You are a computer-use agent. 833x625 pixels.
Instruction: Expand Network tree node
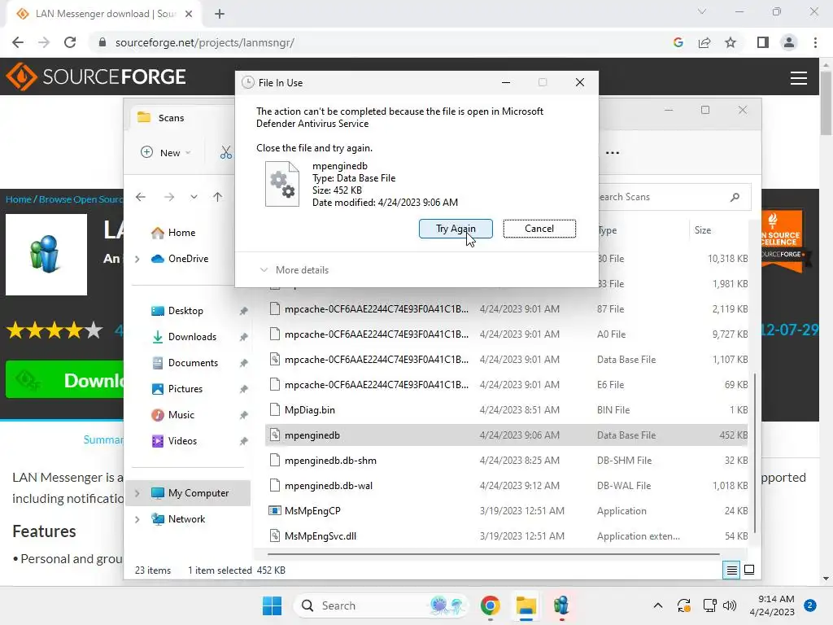click(x=137, y=519)
